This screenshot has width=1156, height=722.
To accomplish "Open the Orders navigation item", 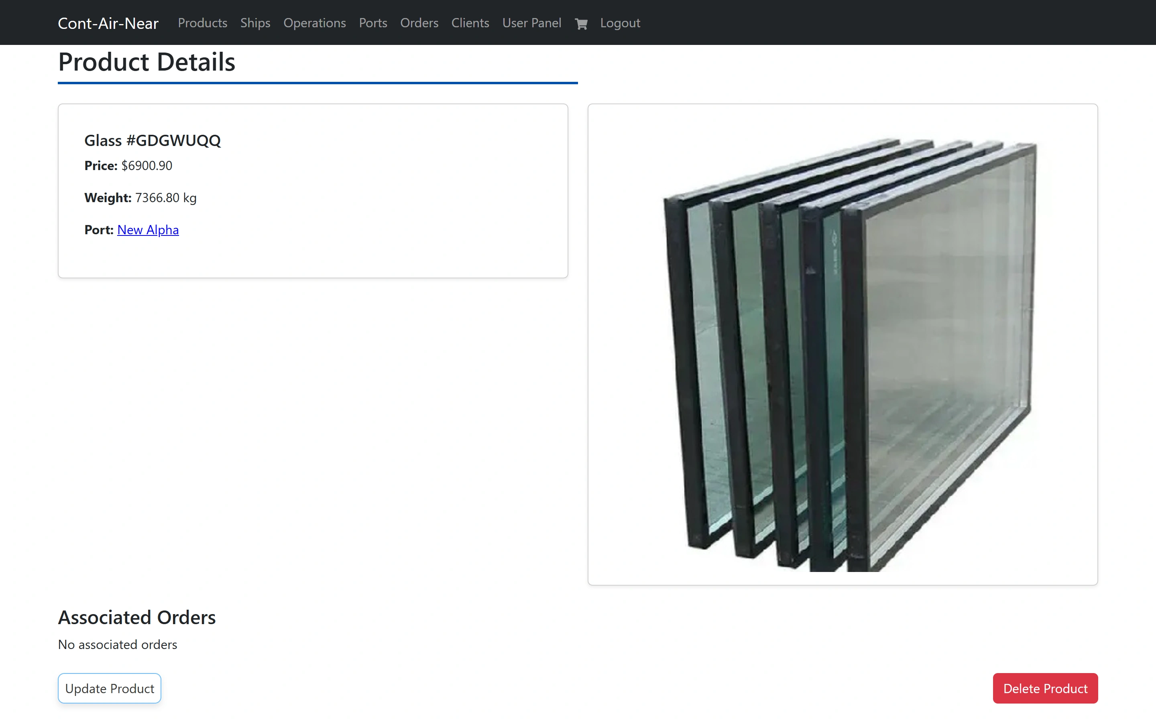I will tap(419, 23).
